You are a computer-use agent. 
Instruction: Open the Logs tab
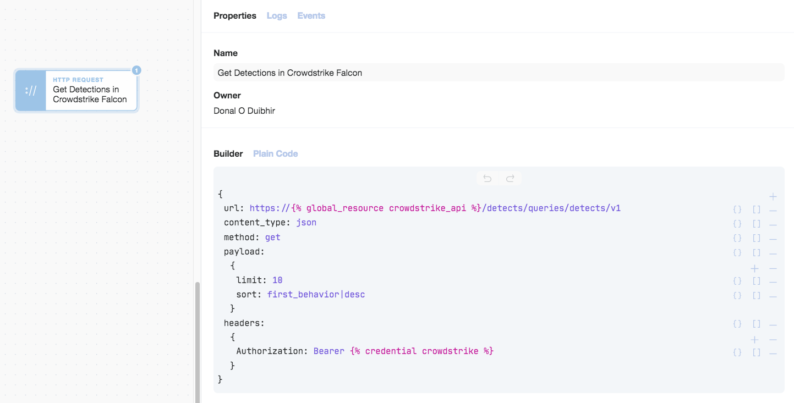click(x=277, y=15)
